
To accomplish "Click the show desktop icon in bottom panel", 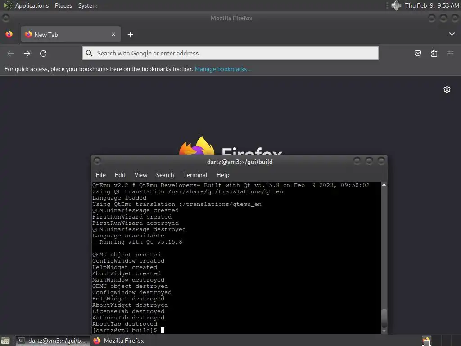I will (5, 341).
